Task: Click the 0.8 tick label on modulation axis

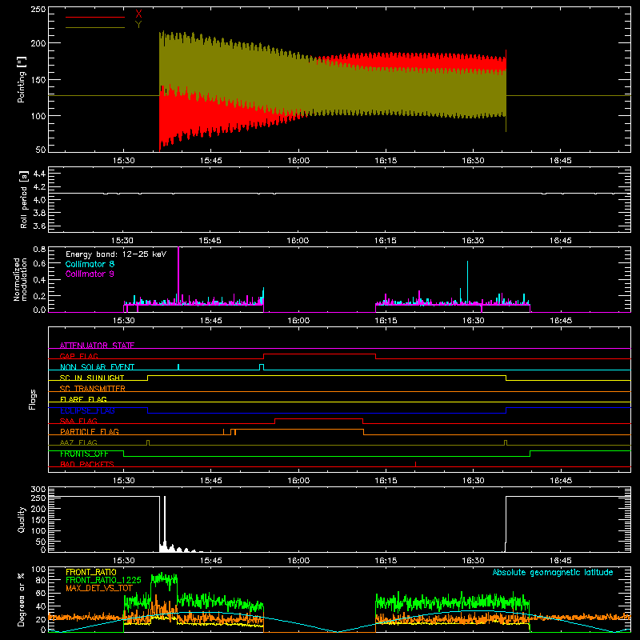Action: tap(39, 249)
